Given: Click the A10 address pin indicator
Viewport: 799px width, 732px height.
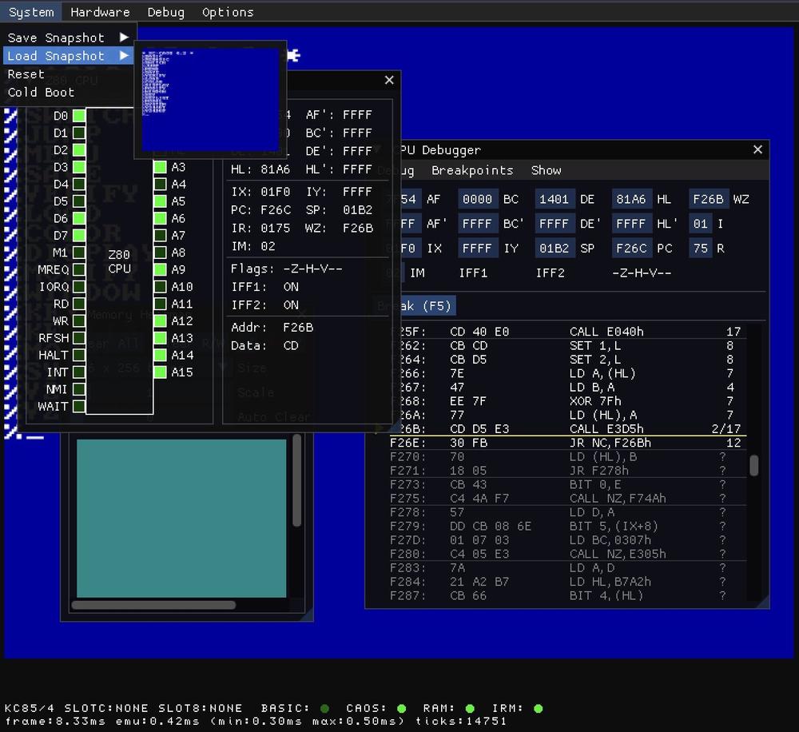Looking at the screenshot, I should (161, 286).
